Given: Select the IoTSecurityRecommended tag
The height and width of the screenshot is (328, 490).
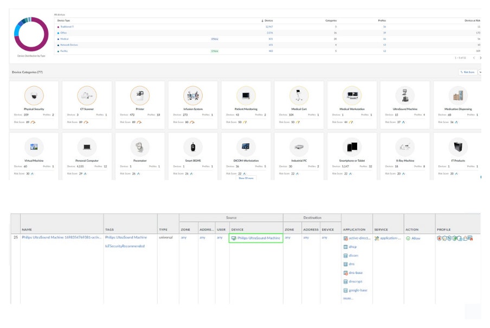Looking at the screenshot, I should point(125,246).
